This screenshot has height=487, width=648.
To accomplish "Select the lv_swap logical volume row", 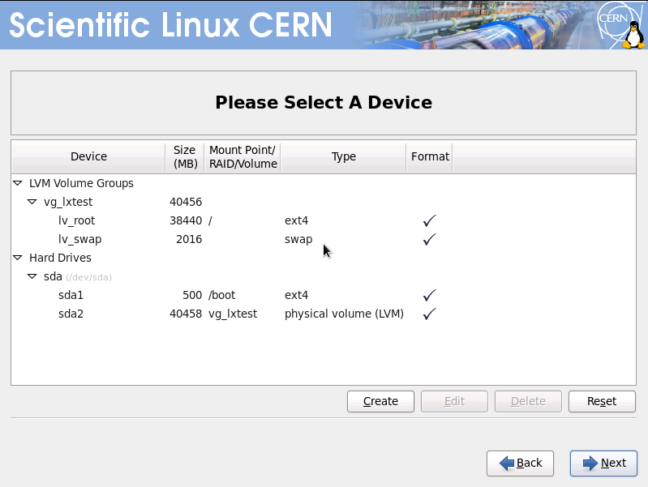I will [324, 239].
